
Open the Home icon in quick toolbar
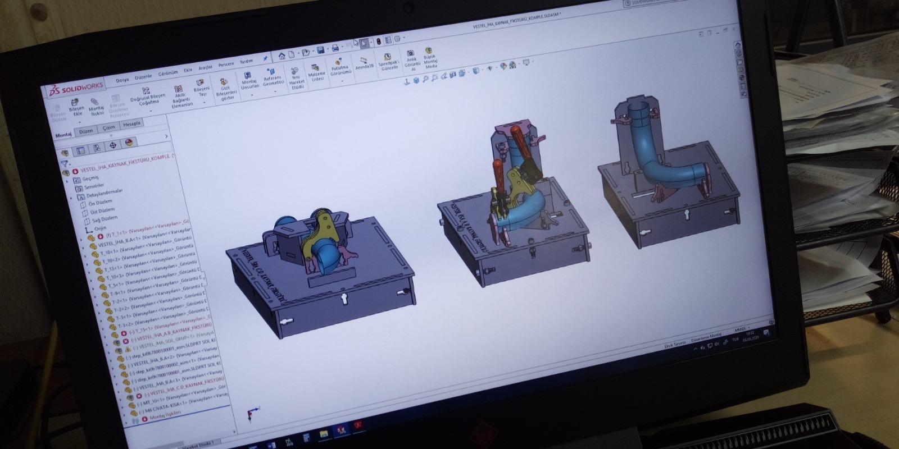(x=281, y=56)
